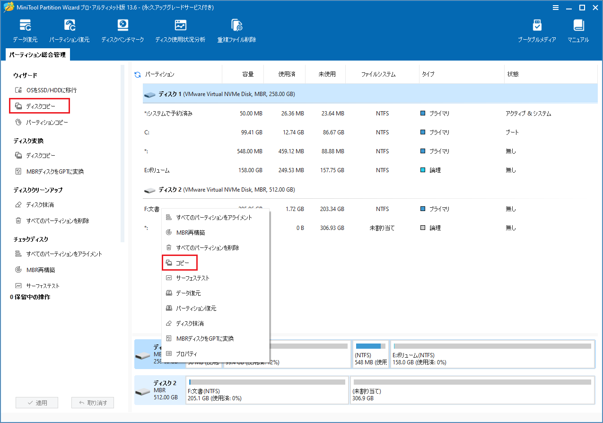Image resolution: width=603 pixels, height=423 pixels.
Task: Open the マニュアル icon
Action: point(578,31)
